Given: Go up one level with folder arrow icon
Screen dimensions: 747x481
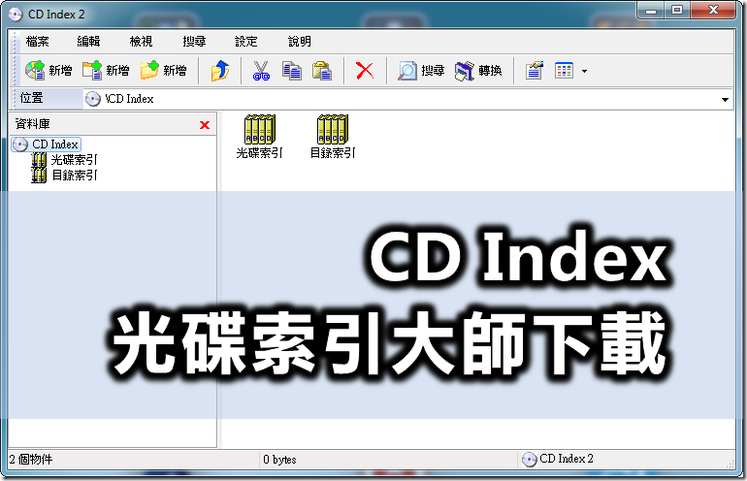Looking at the screenshot, I should click(220, 71).
